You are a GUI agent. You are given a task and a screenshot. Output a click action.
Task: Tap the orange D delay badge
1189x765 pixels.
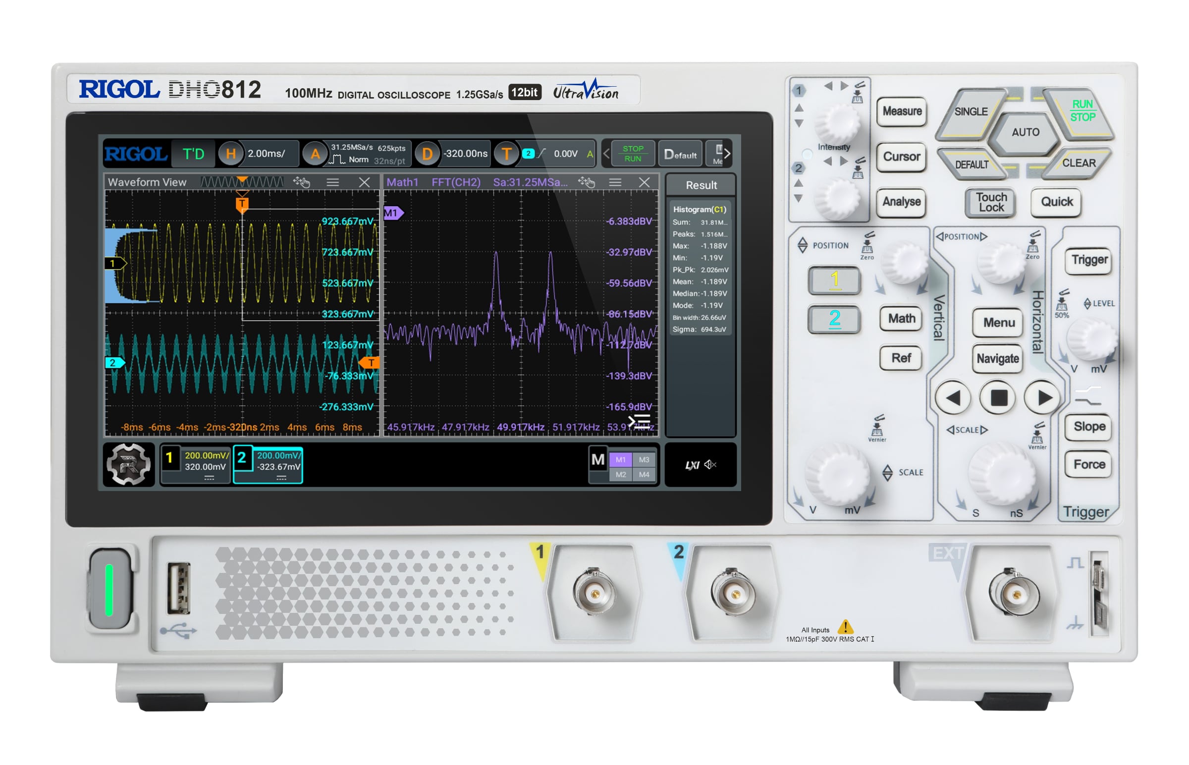427,154
